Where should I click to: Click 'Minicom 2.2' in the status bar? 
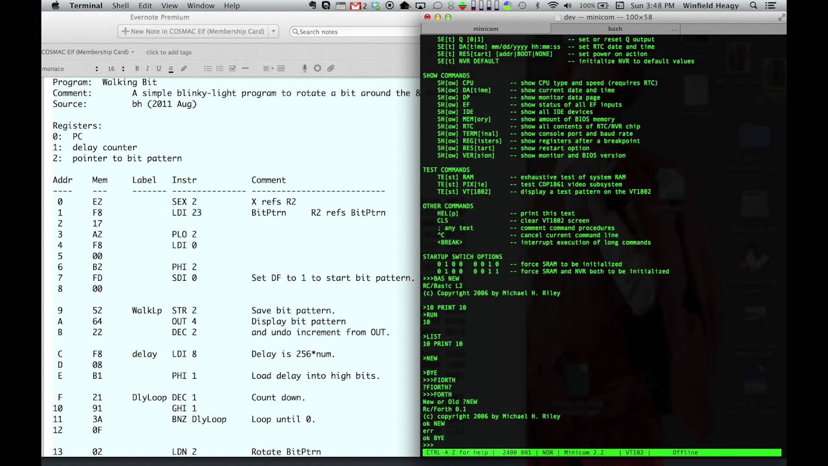click(x=583, y=452)
